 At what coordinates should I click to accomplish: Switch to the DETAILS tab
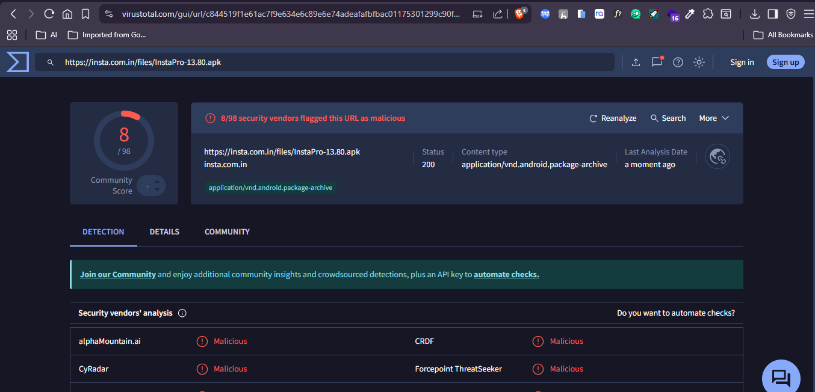point(164,231)
